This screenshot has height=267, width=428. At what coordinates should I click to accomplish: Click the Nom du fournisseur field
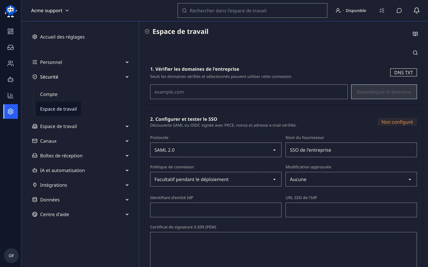351,150
